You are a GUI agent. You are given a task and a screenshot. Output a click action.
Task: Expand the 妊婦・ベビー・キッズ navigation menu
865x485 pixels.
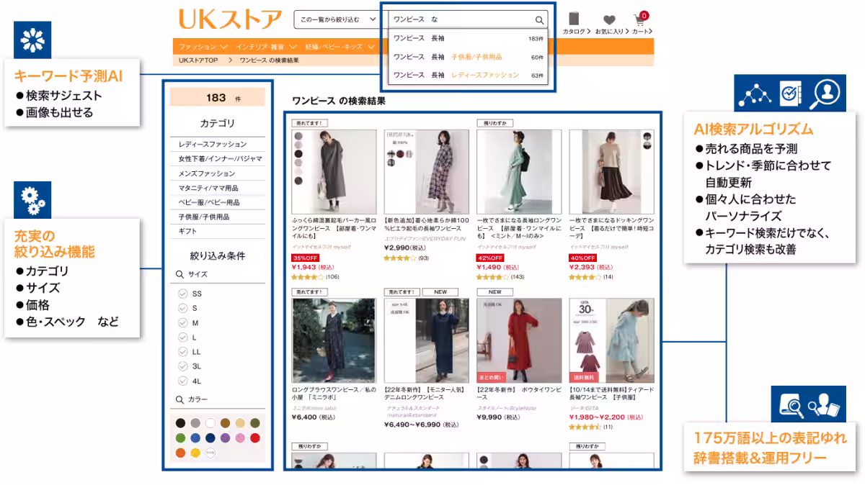pos(340,46)
